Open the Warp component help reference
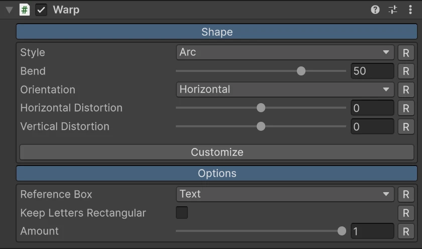Image resolution: width=422 pixels, height=249 pixels. [375, 10]
